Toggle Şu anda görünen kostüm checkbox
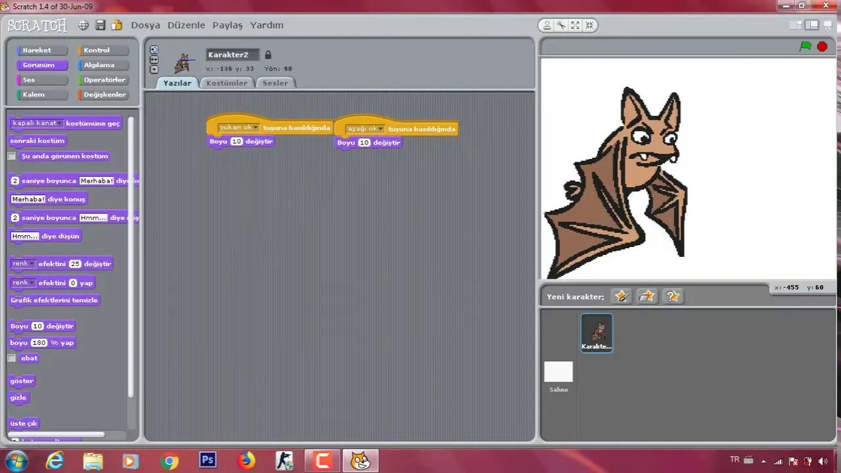Image resolution: width=841 pixels, height=473 pixels. pos(11,156)
